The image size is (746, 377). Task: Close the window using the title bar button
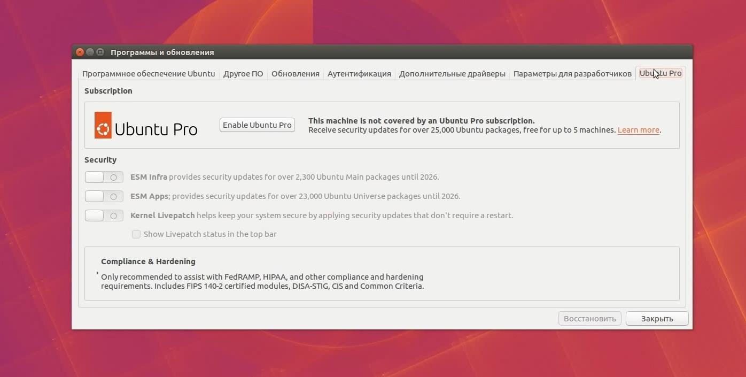(x=80, y=52)
